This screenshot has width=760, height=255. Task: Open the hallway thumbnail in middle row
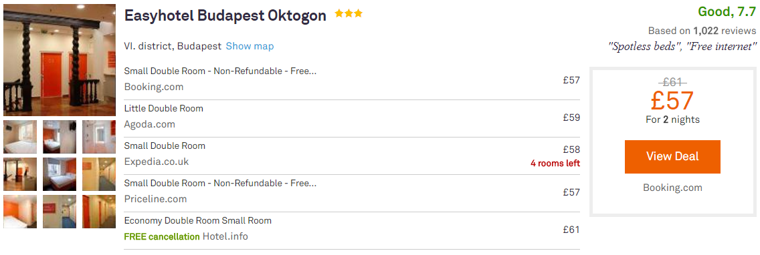(x=99, y=174)
